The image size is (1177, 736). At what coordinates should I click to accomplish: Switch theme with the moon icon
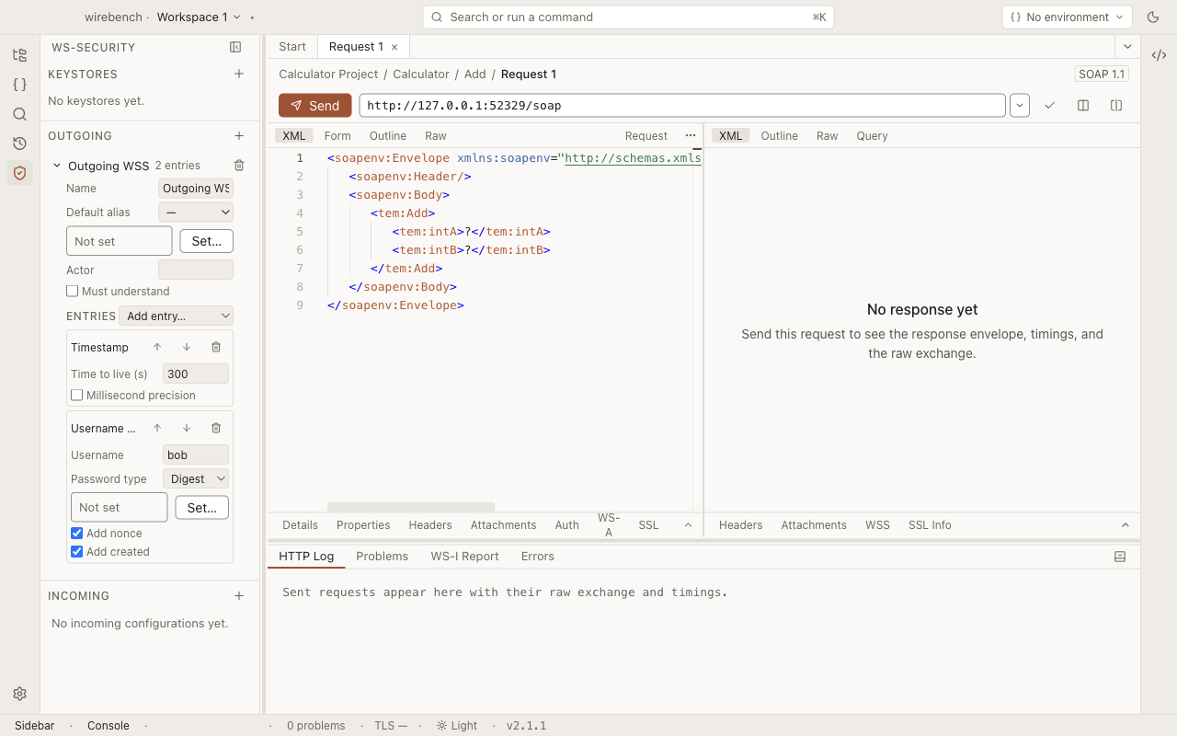click(x=1153, y=17)
